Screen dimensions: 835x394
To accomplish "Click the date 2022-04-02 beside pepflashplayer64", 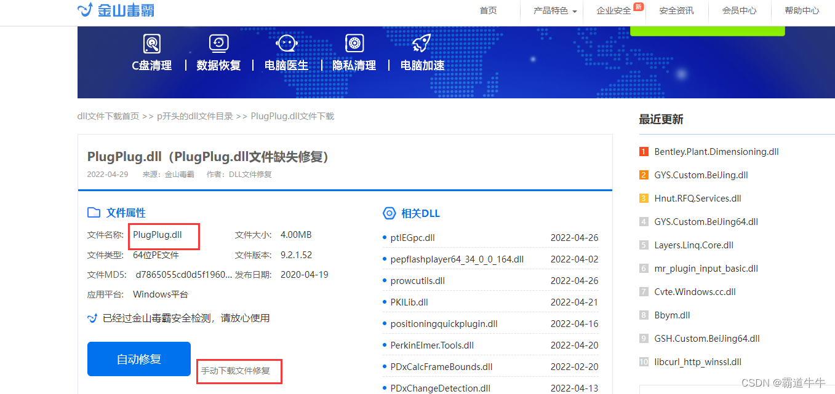I will tap(574, 259).
